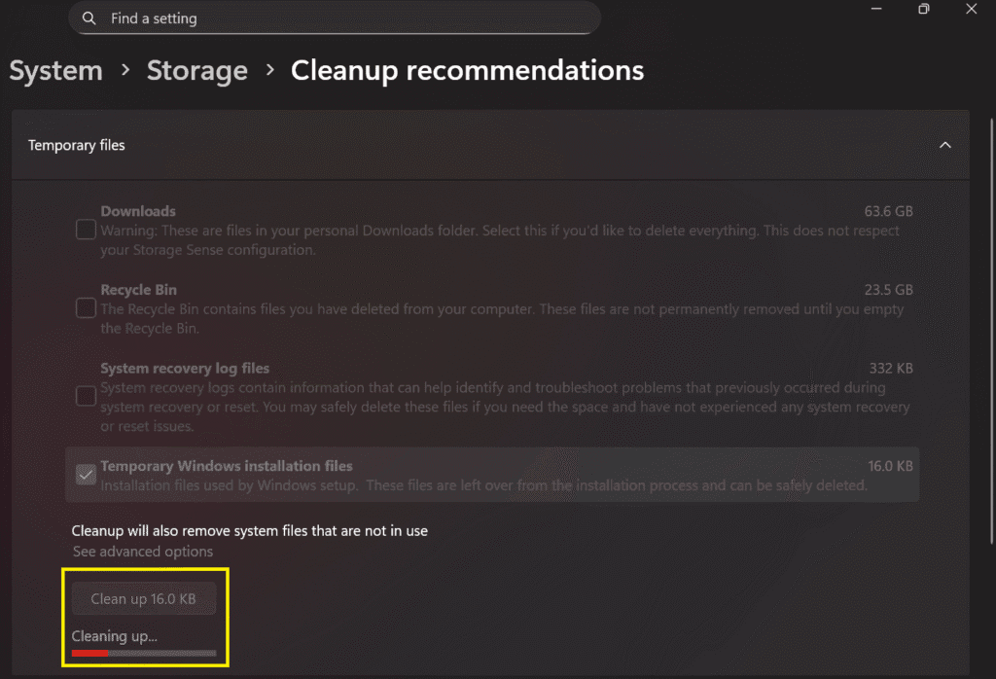The height and width of the screenshot is (679, 996).
Task: Click the window restore icon
Action: coord(923,9)
